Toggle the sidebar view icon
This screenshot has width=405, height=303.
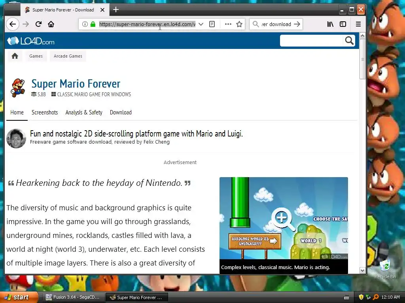343,24
